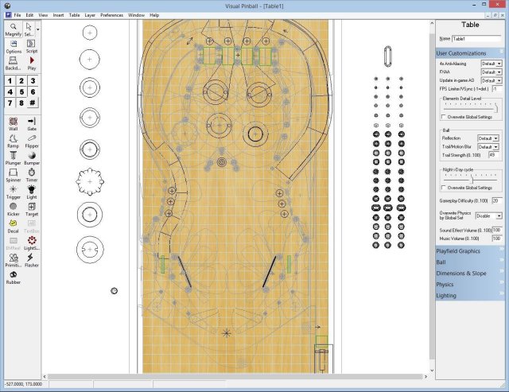
Task: Insert a Spinner element
Action: pyautogui.click(x=13, y=175)
